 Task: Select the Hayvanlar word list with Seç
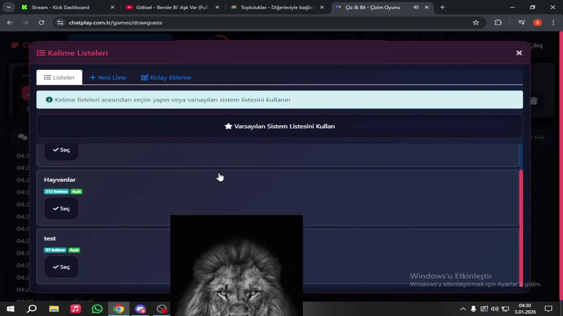61,208
